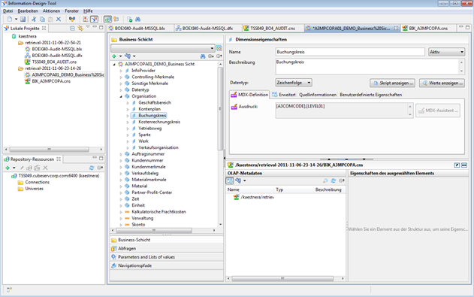The image size is (474, 297).
Task: Switch to BOEXI40-Audit-MSSQL.blx editor tab
Action: click(x=140, y=28)
